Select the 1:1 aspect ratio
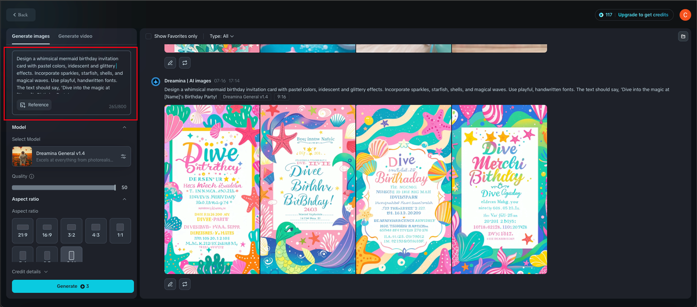Image resolution: width=697 pixels, height=307 pixels. [120, 230]
